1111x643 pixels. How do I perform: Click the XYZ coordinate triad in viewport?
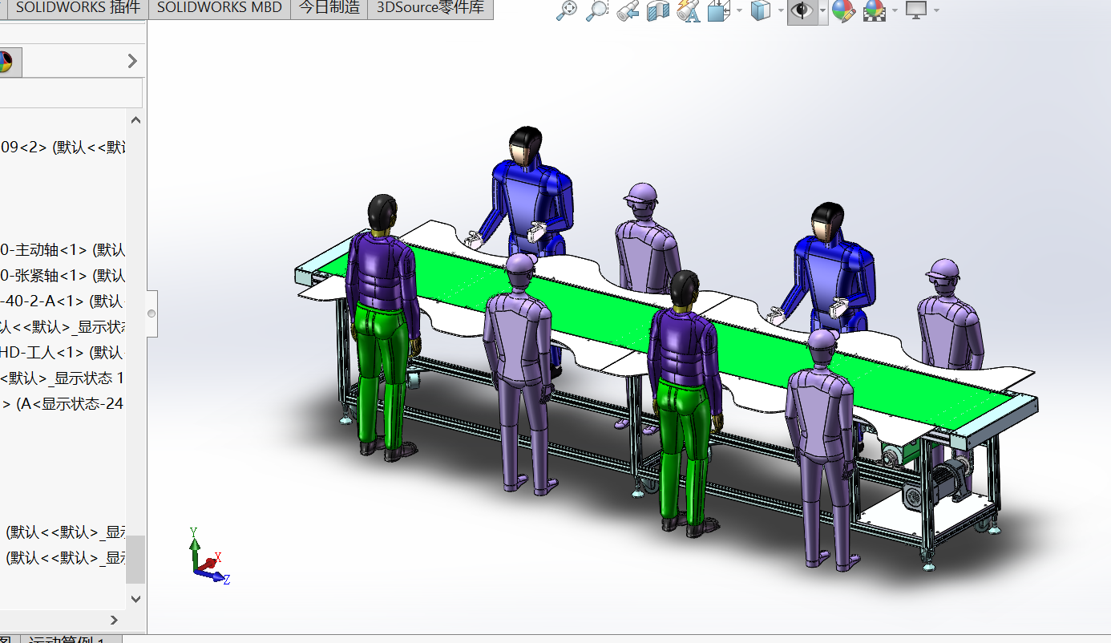[208, 556]
